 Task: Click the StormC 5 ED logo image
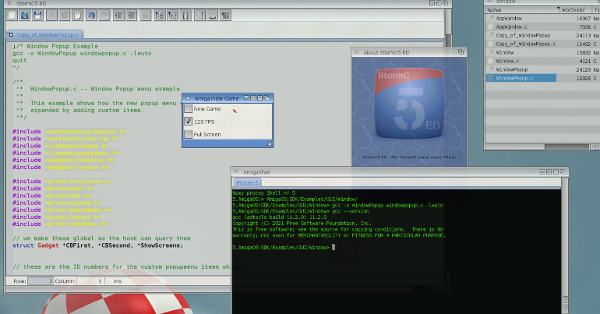[409, 104]
